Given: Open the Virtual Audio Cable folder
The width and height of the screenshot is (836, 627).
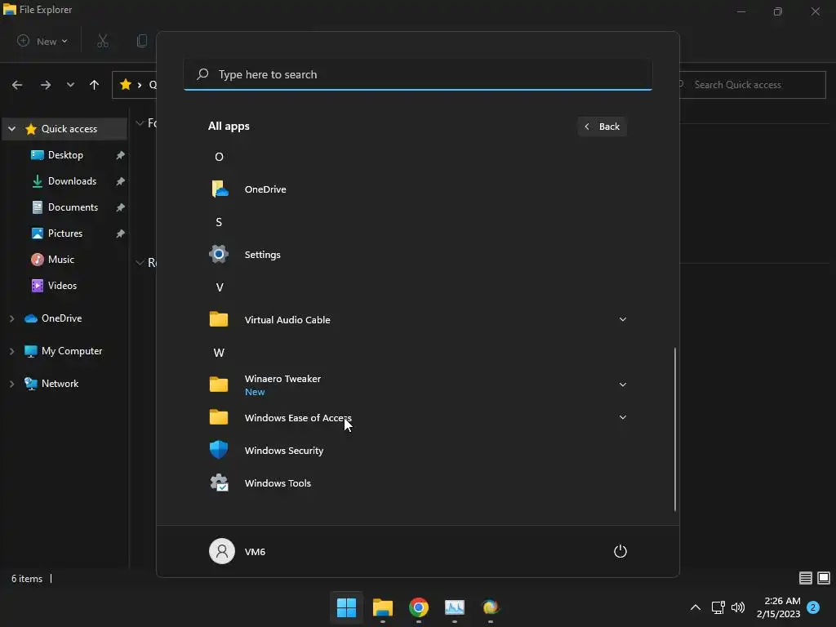Looking at the screenshot, I should tap(417, 319).
